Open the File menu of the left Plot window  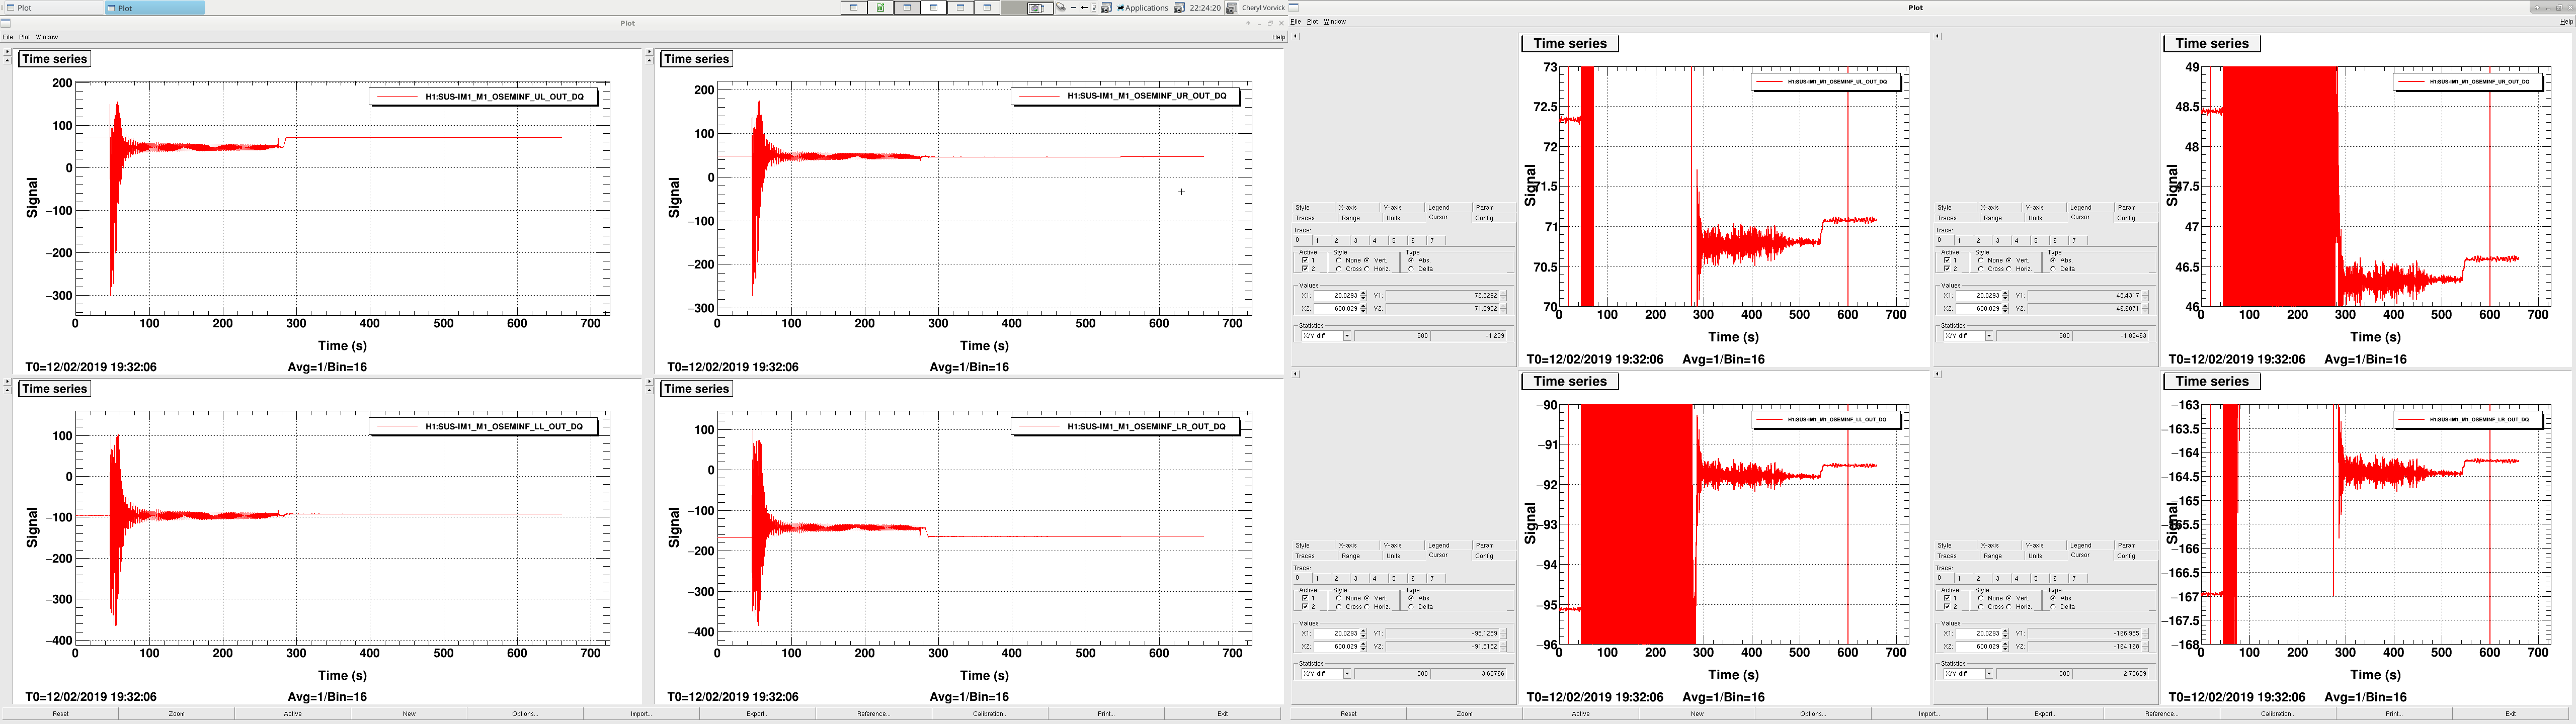click(7, 37)
